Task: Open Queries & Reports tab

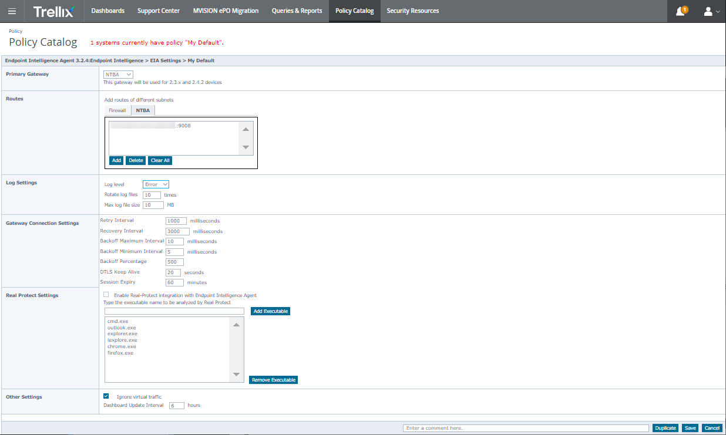Action: click(x=297, y=11)
